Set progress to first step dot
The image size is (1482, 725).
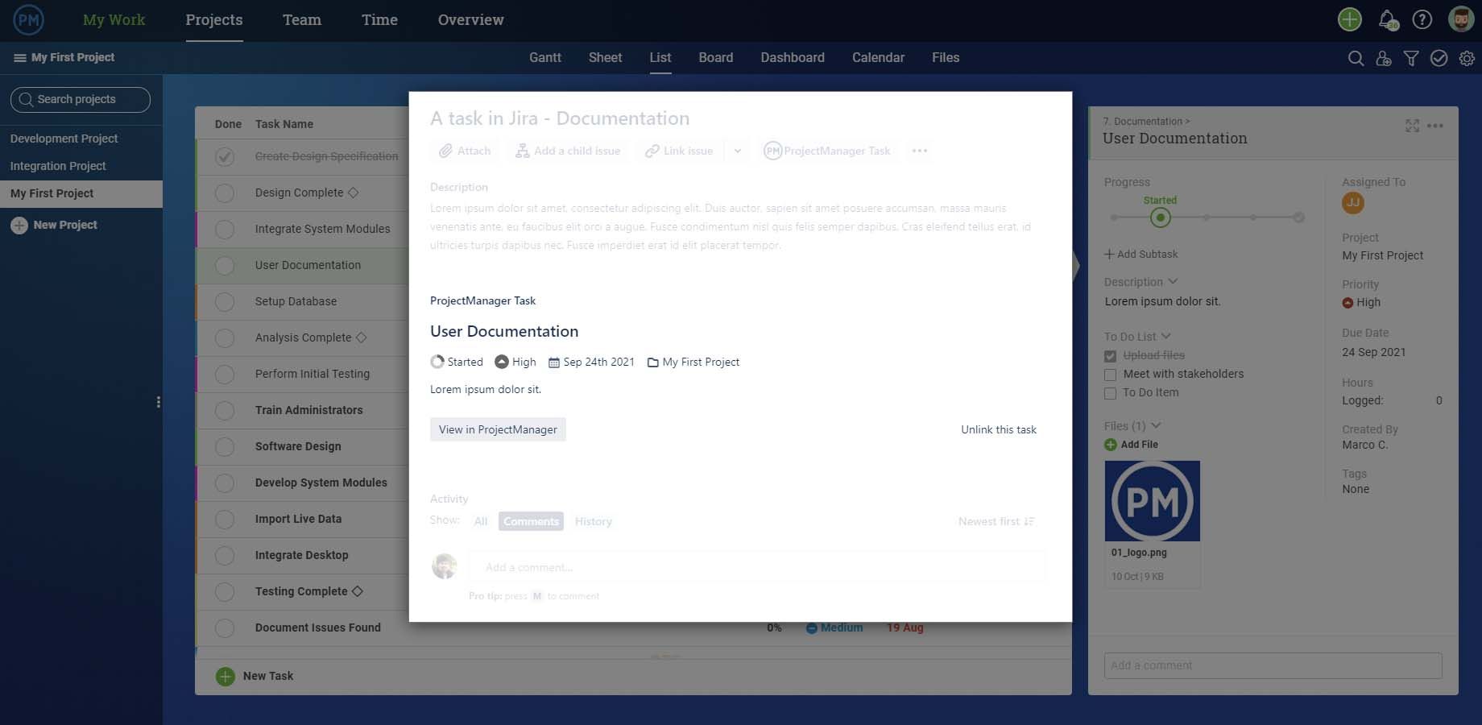pyautogui.click(x=1114, y=217)
